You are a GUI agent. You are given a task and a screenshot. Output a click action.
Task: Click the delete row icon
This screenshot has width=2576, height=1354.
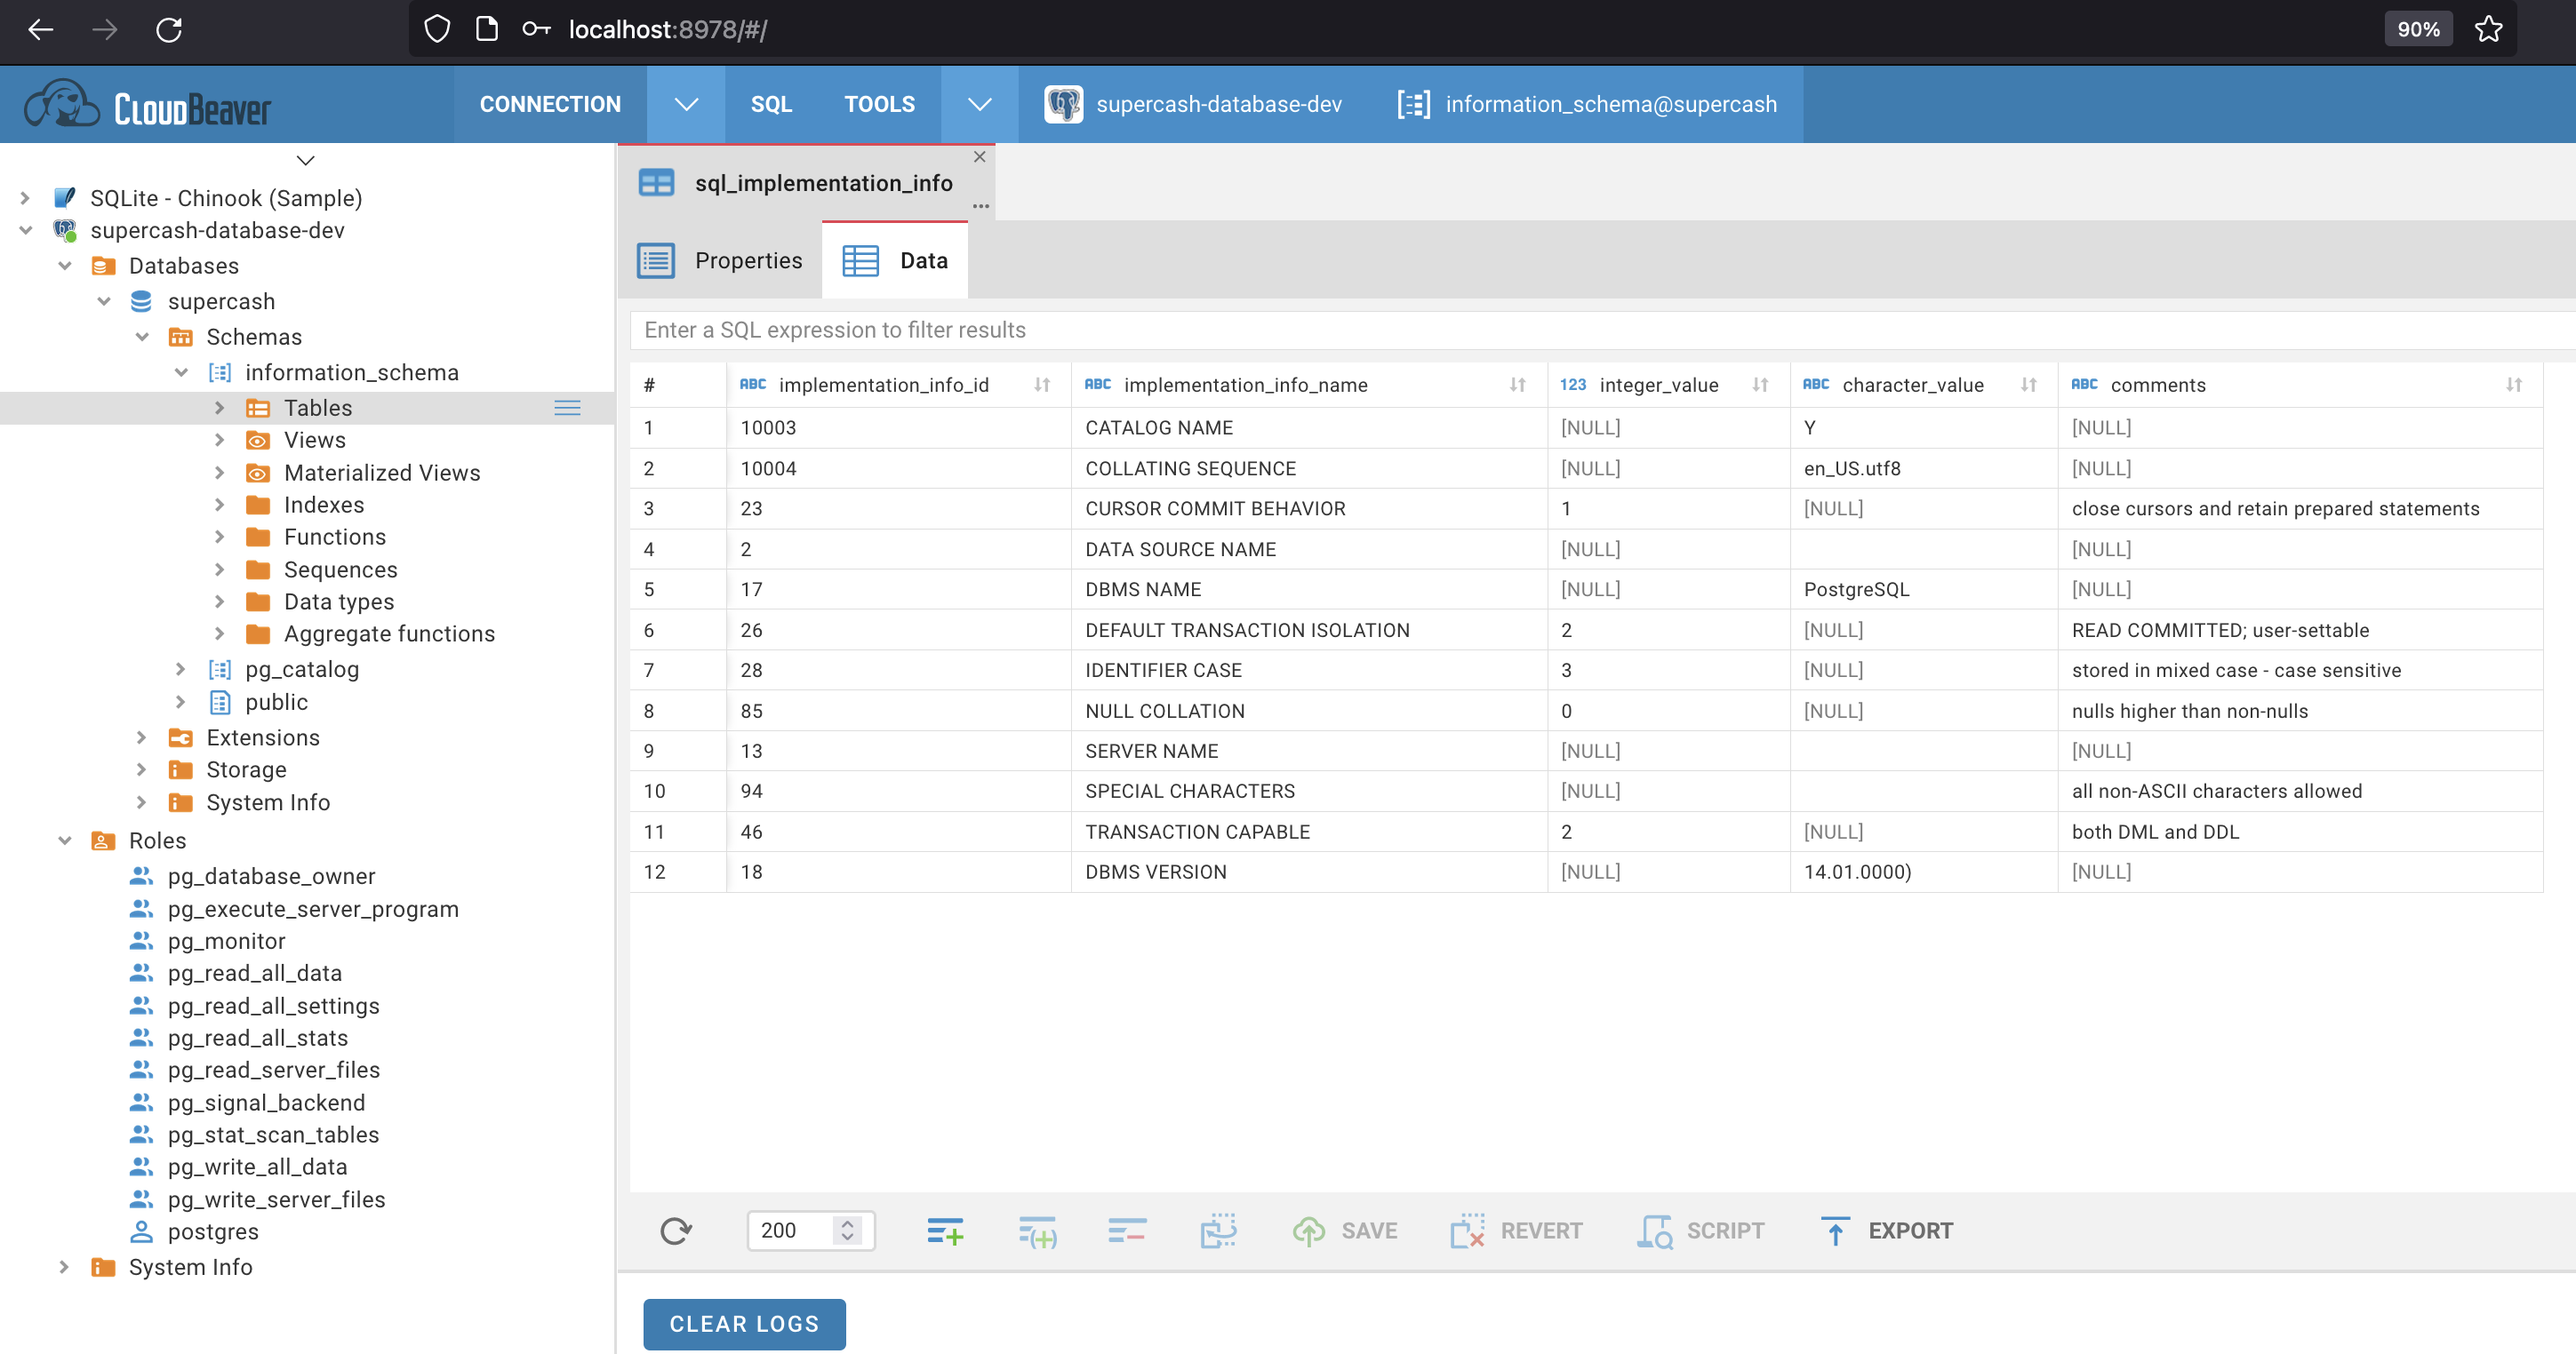1127,1231
